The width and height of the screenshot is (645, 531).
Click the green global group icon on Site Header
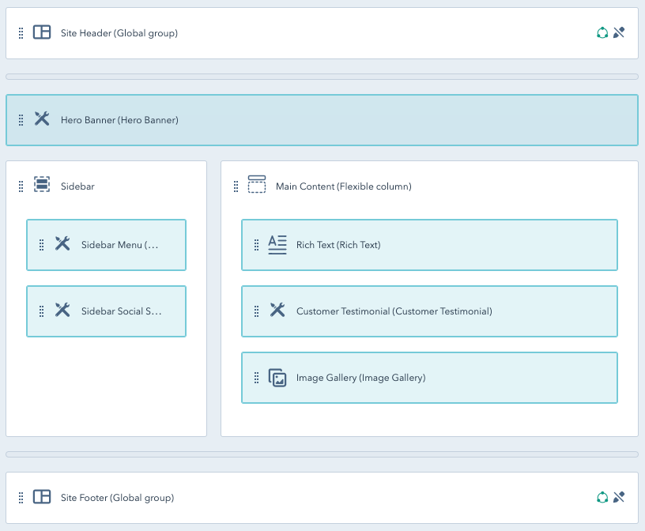[x=601, y=32]
